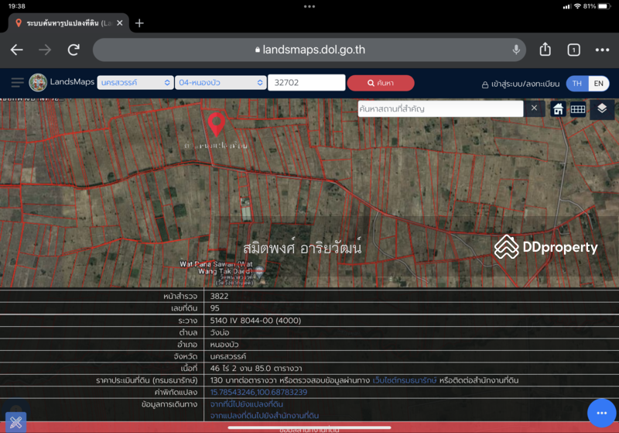The image size is (619, 433).
Task: Open the เว็บไซต์กรมธนารักษ์ link
Action: (404, 380)
